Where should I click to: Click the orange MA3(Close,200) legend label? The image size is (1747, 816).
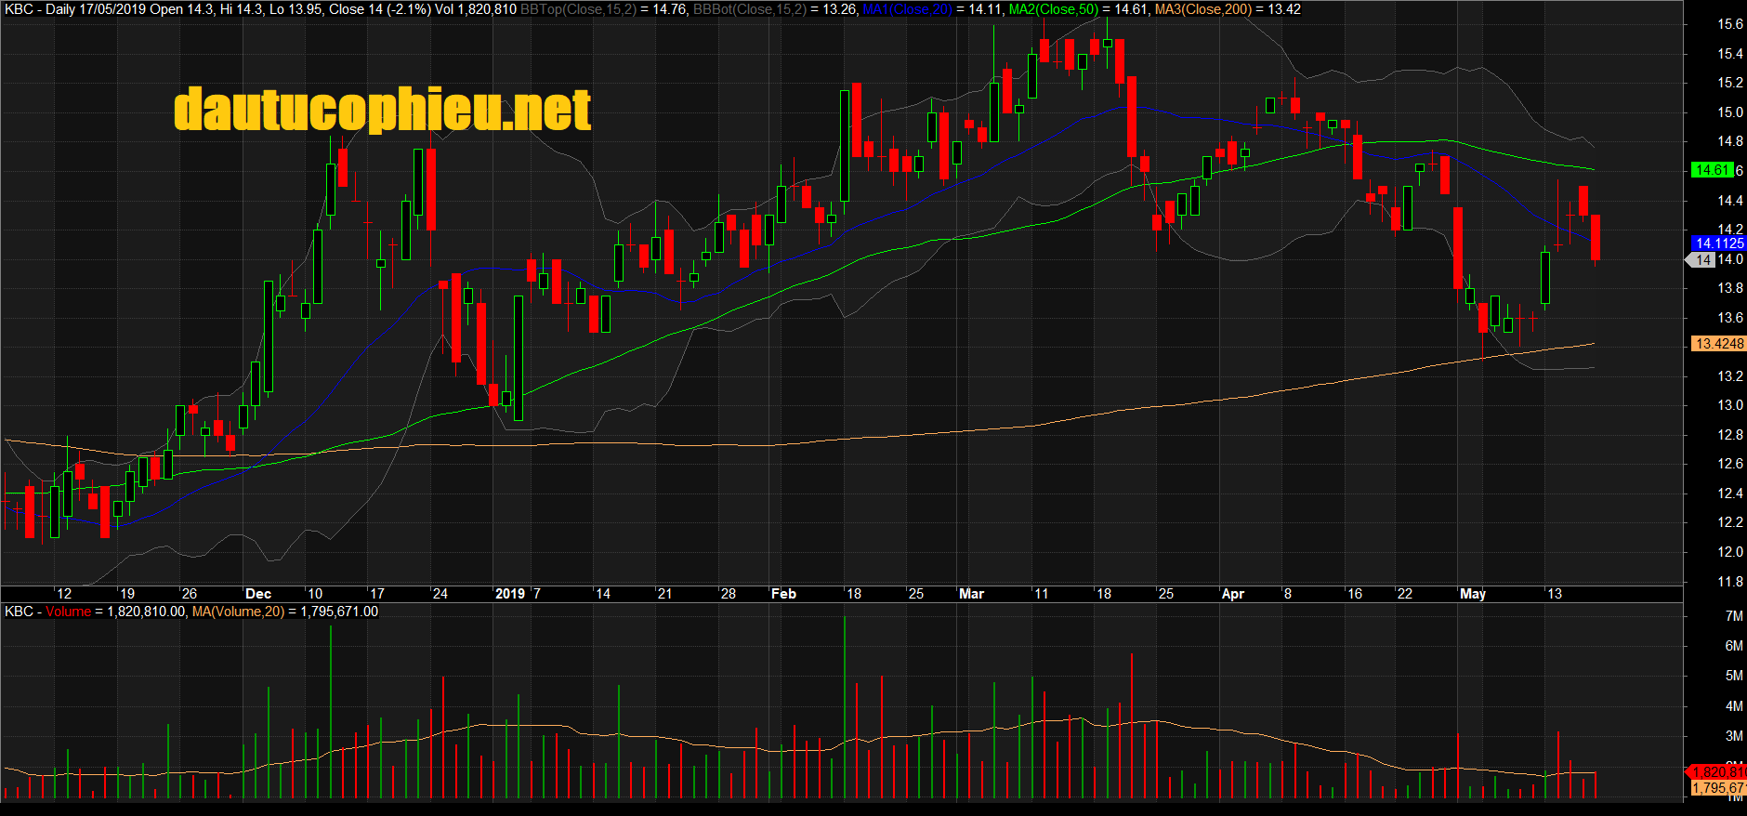[1202, 9]
